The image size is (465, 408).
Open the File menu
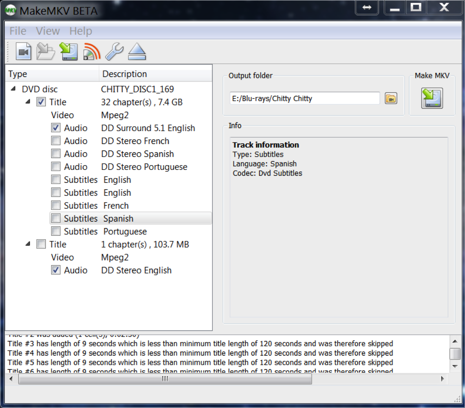tap(18, 31)
